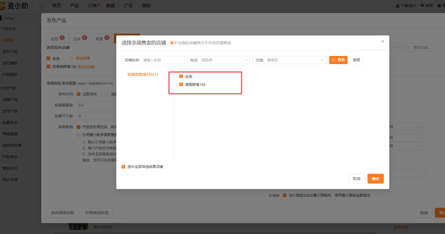Viewport: 445px width, 234px height.
Task: Switch to 日本 tab
Action: tap(80, 38)
